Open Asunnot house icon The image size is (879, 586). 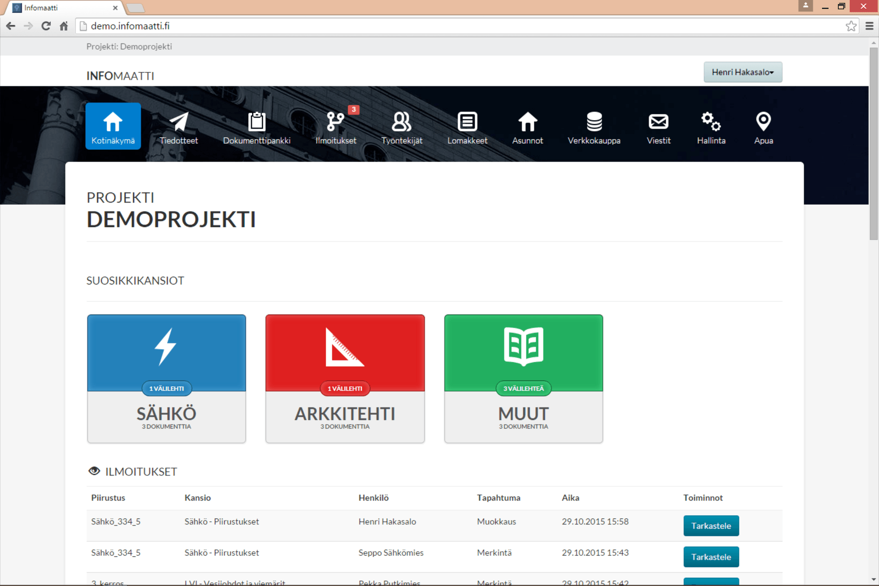527,122
